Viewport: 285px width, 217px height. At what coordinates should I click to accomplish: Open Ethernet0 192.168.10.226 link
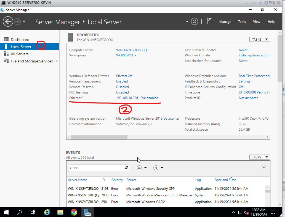click(x=137, y=98)
